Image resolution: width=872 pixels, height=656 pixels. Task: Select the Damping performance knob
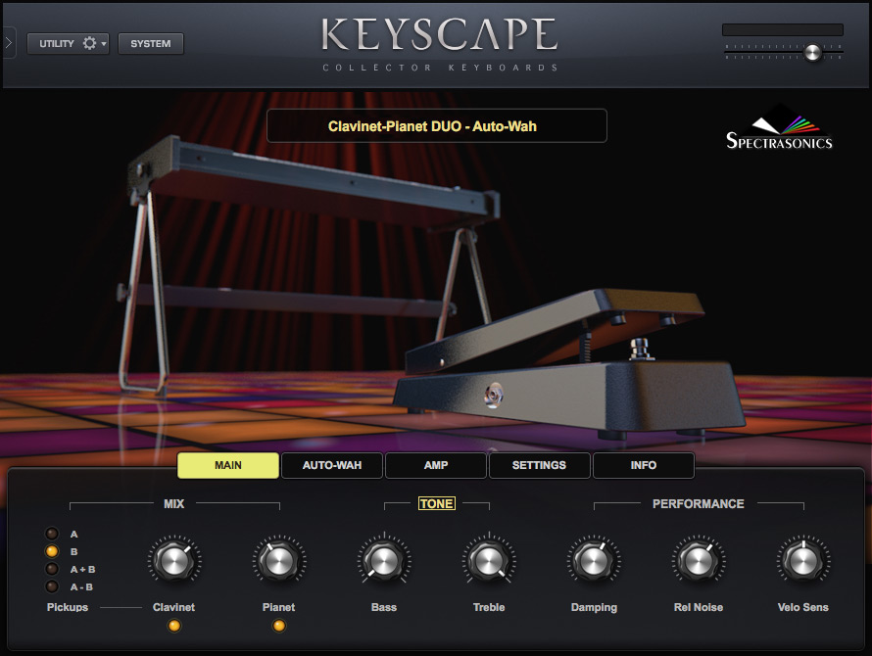pyautogui.click(x=594, y=560)
